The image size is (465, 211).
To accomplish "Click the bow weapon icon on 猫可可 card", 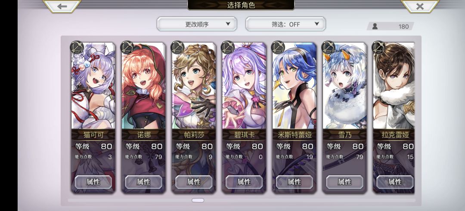I will (x=77, y=47).
